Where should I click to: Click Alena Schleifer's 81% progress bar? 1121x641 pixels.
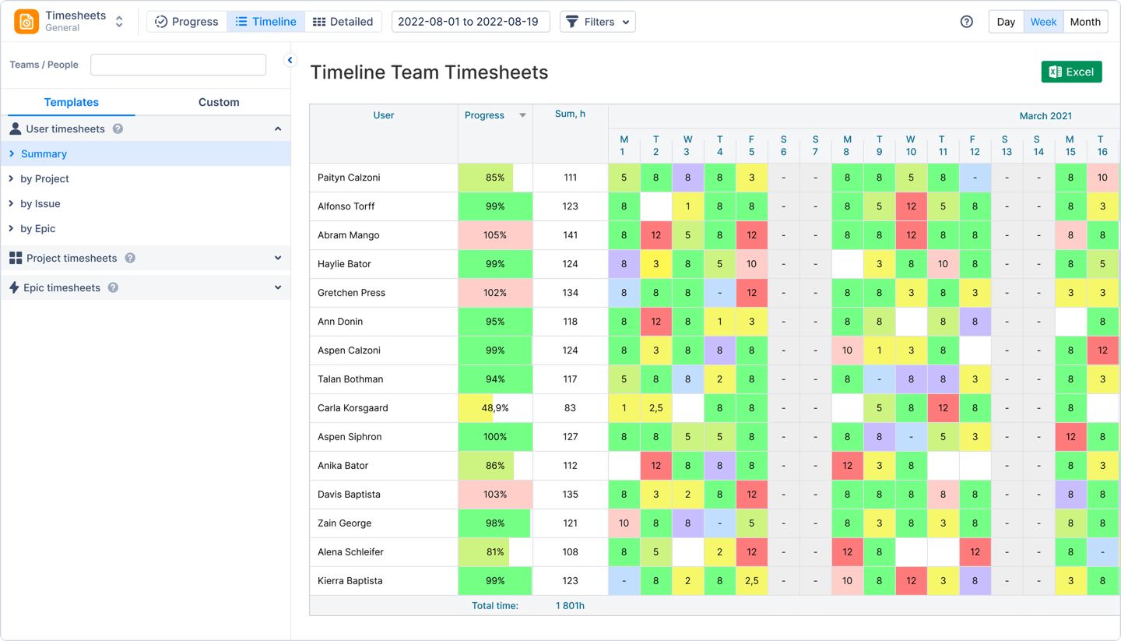coord(495,552)
